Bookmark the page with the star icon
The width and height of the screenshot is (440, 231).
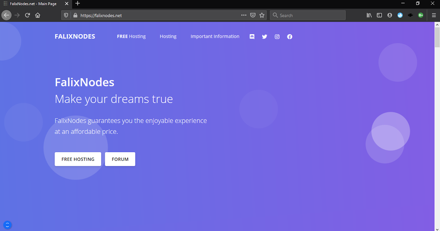262,15
